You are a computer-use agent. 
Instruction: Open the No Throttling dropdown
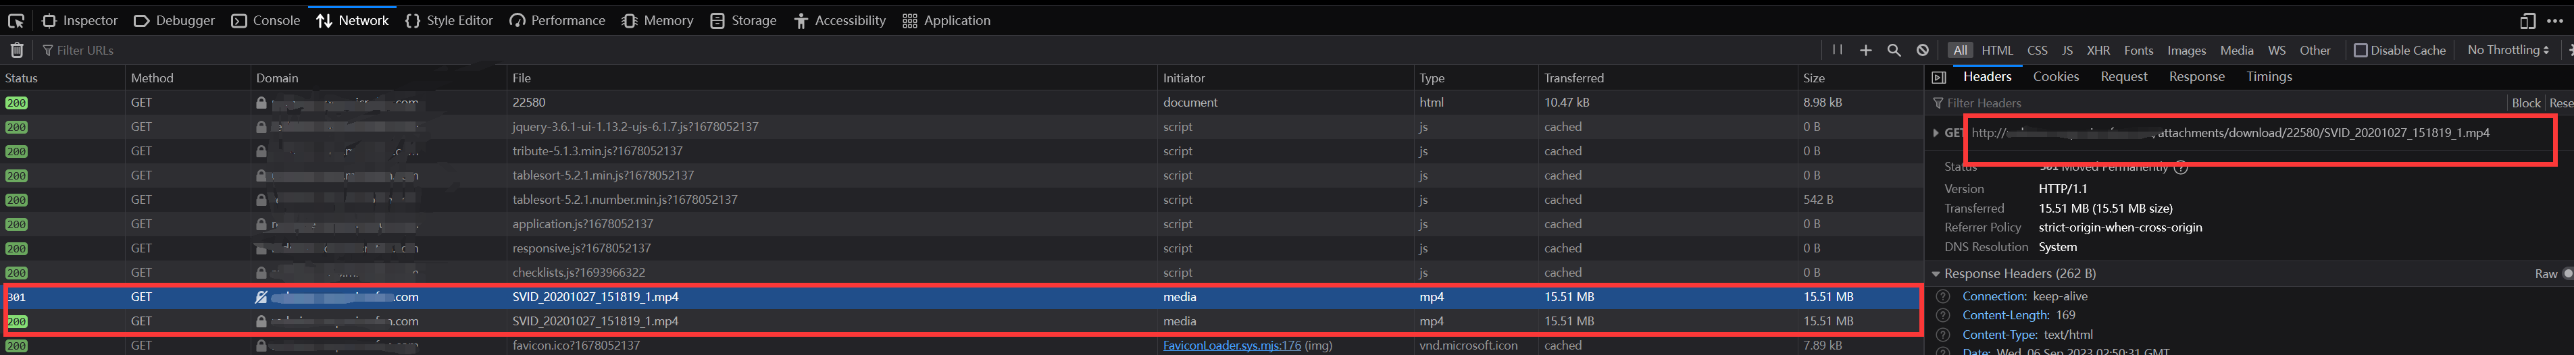tap(2507, 50)
